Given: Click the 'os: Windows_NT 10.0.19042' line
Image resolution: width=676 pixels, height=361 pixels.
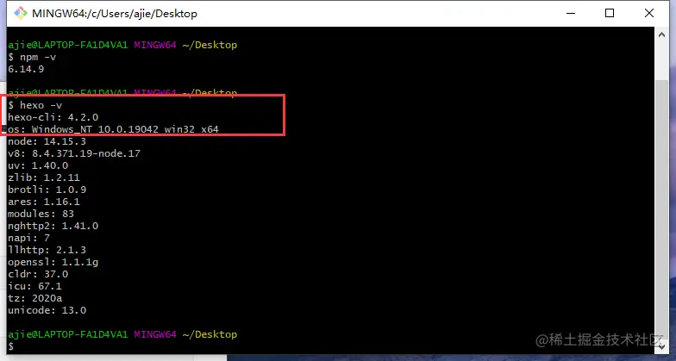Looking at the screenshot, I should coord(113,129).
